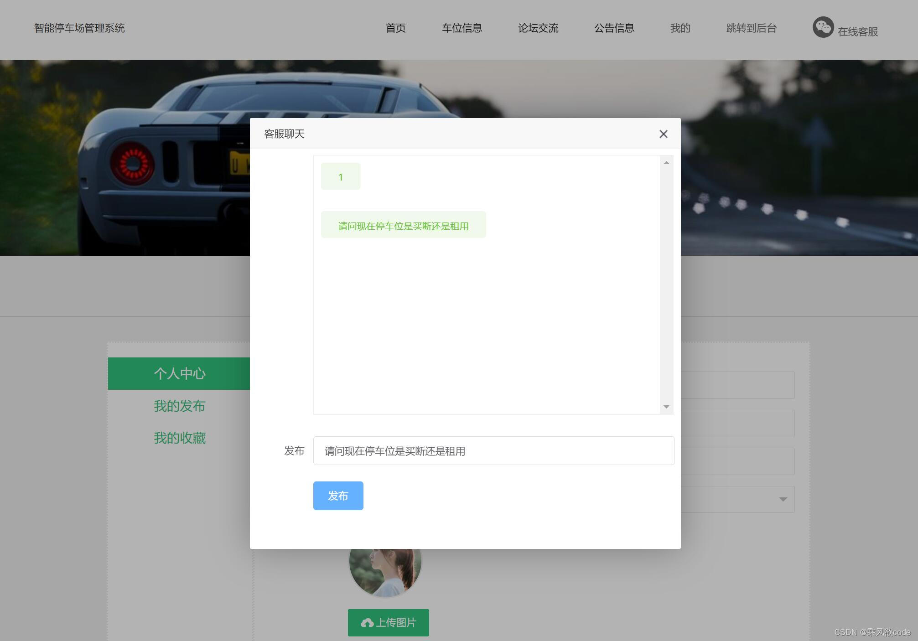Open the 我的 menu item

[x=680, y=28]
